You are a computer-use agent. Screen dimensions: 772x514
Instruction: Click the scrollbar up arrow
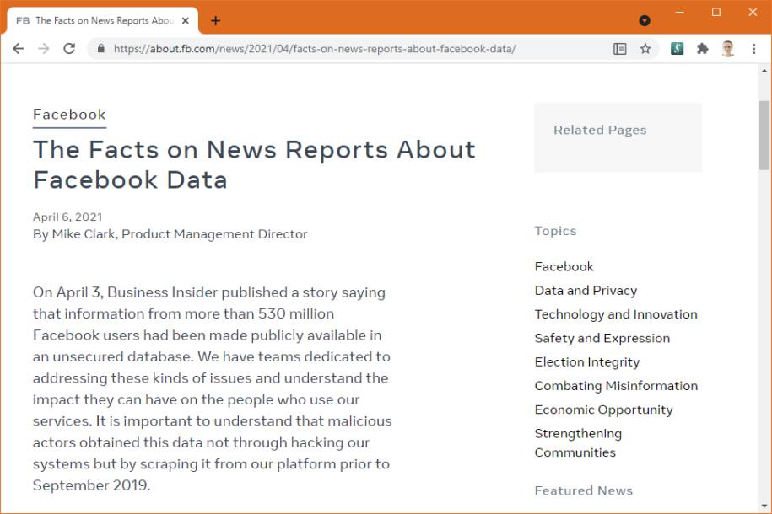coord(764,71)
